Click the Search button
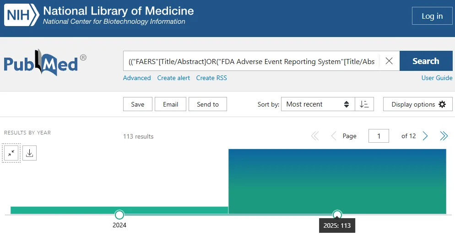455x236 pixels. 426,61
